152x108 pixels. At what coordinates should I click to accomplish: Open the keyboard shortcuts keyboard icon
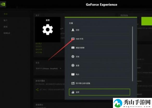coord(73,48)
